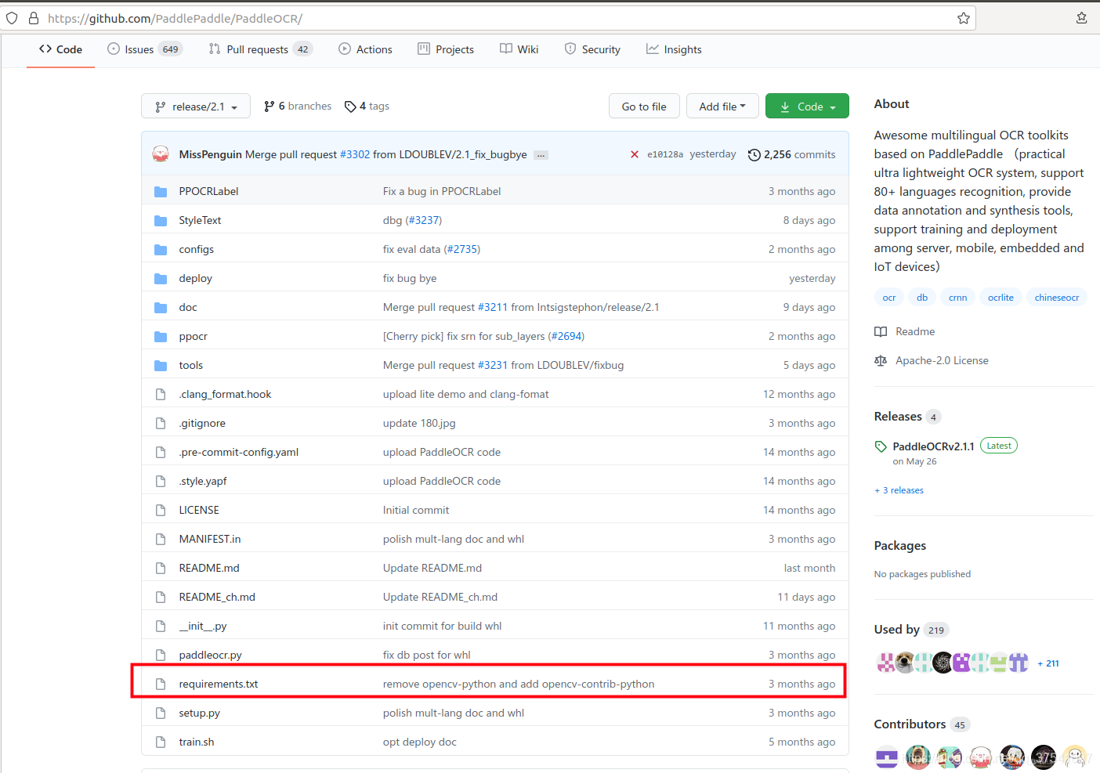View the 4 tags link
This screenshot has height=773, width=1100.
(x=367, y=107)
